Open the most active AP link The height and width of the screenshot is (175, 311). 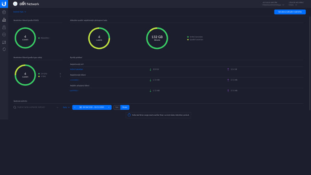point(76,70)
